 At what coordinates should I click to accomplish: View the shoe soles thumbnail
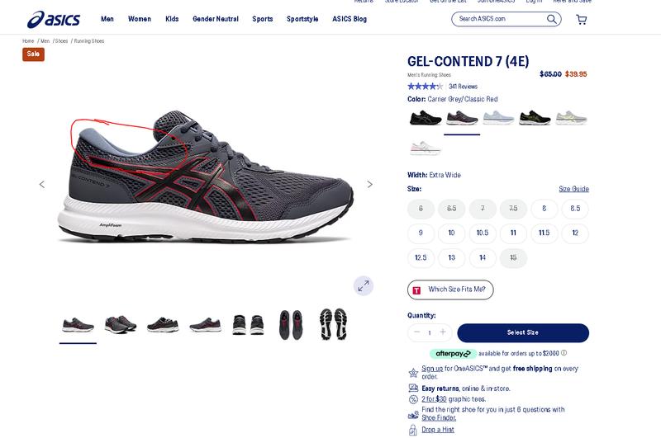[x=333, y=324]
